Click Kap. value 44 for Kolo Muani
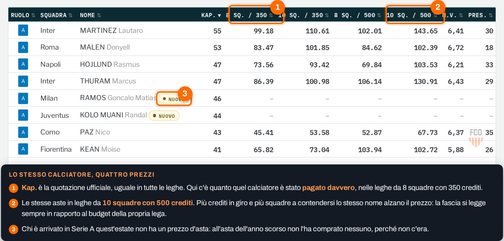The height and width of the screenshot is (241, 504). click(x=217, y=116)
